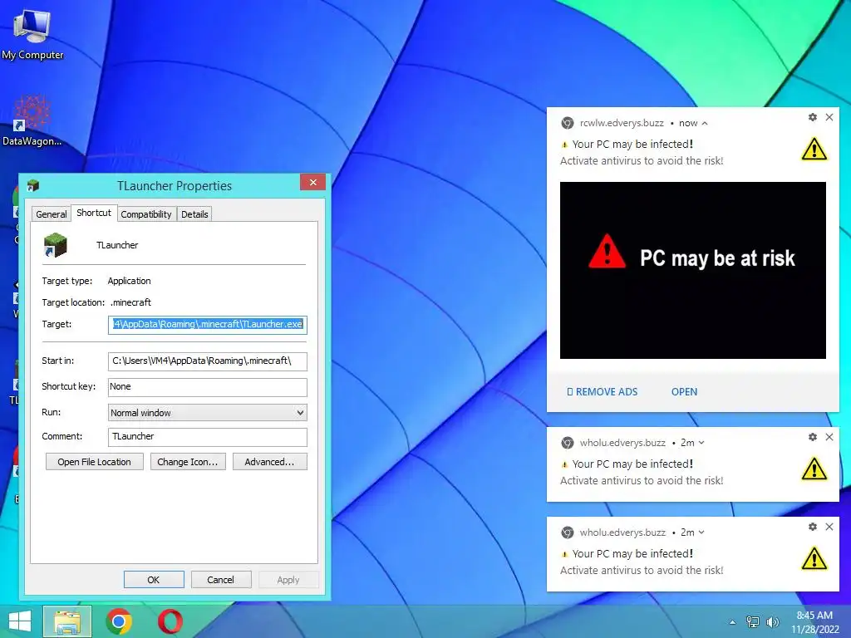Click yellow warning triangle on top notification

814,150
